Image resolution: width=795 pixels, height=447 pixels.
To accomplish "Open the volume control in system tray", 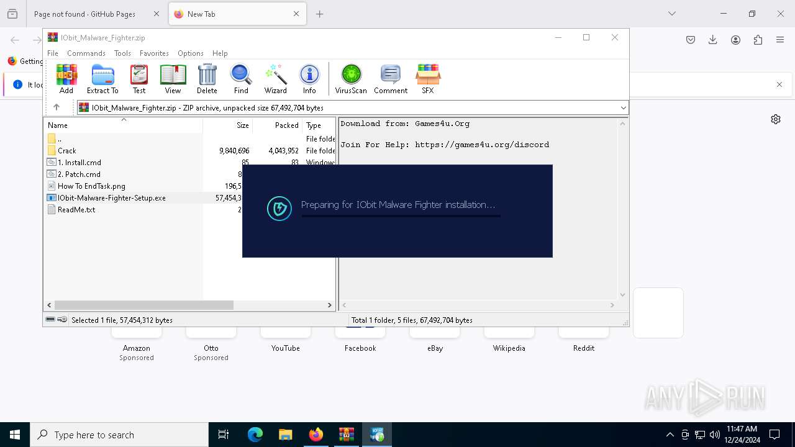I will pyautogui.click(x=715, y=435).
